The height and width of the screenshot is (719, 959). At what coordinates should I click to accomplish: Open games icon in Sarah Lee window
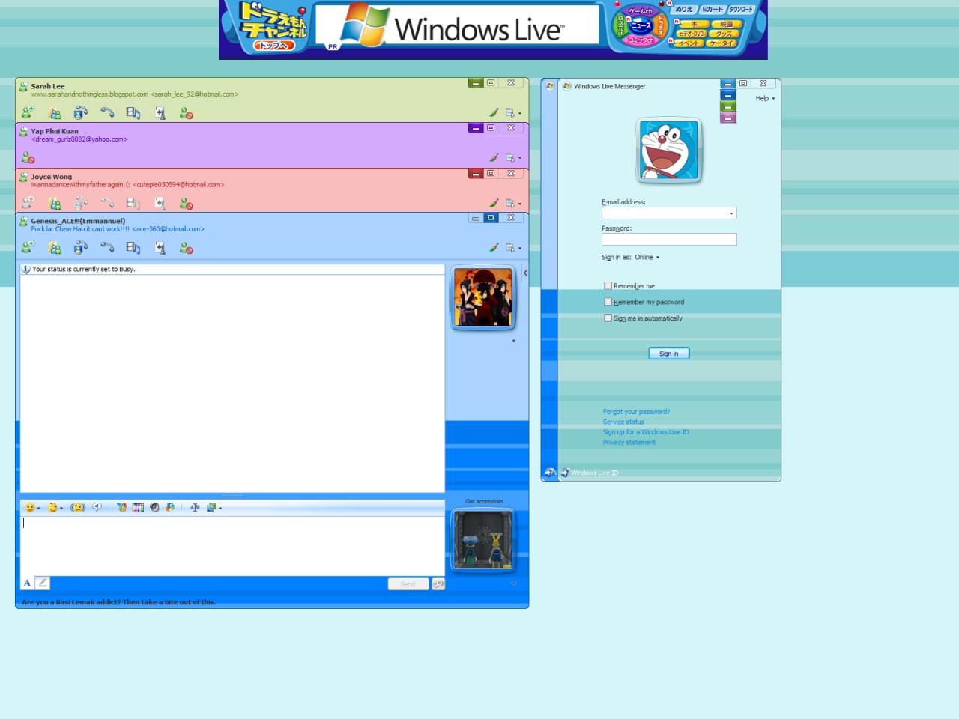160,113
